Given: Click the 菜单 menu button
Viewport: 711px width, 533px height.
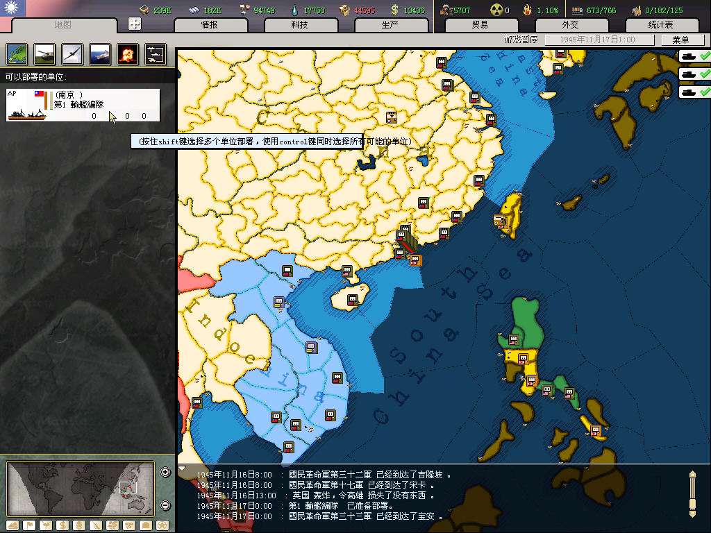Looking at the screenshot, I should pyautogui.click(x=682, y=40).
